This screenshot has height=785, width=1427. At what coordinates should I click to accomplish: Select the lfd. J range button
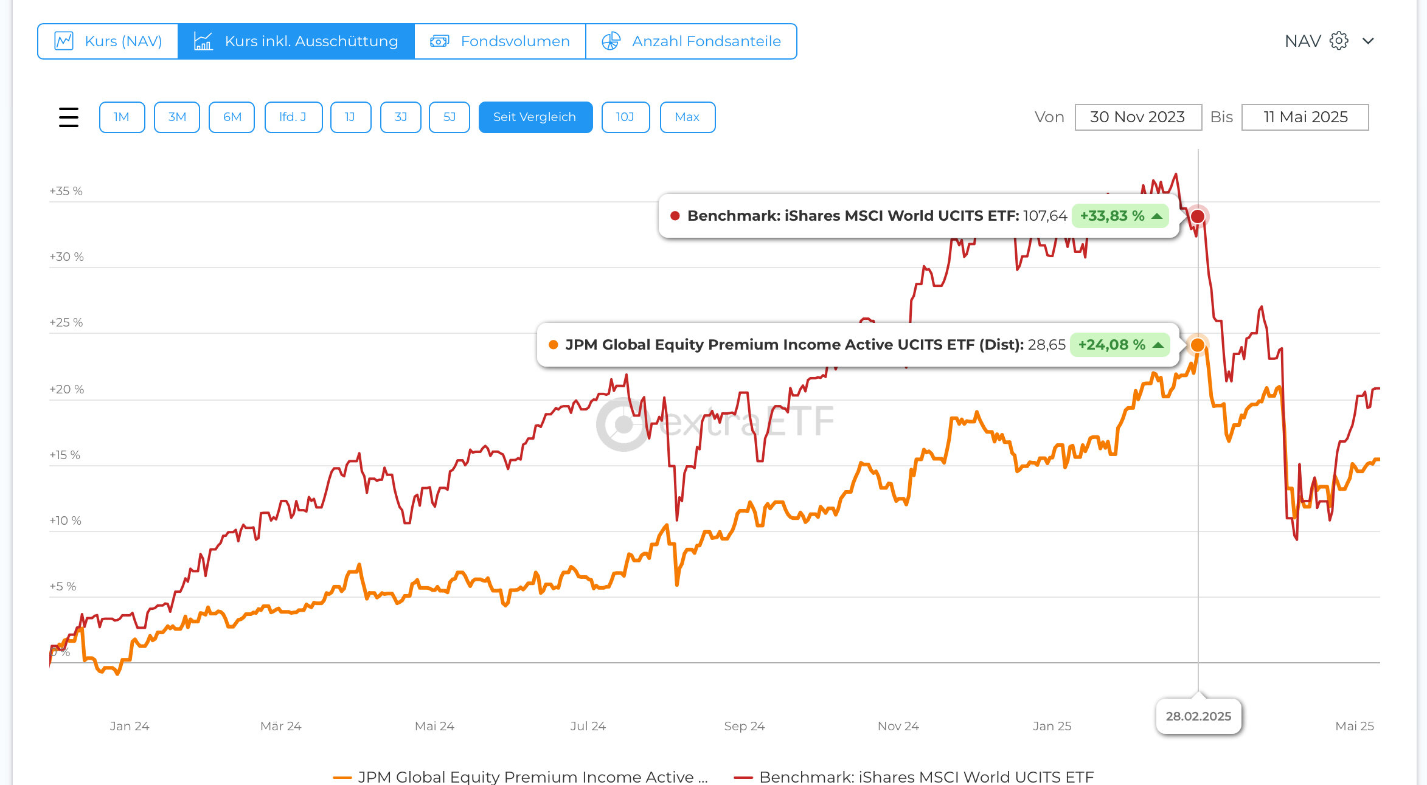(293, 117)
